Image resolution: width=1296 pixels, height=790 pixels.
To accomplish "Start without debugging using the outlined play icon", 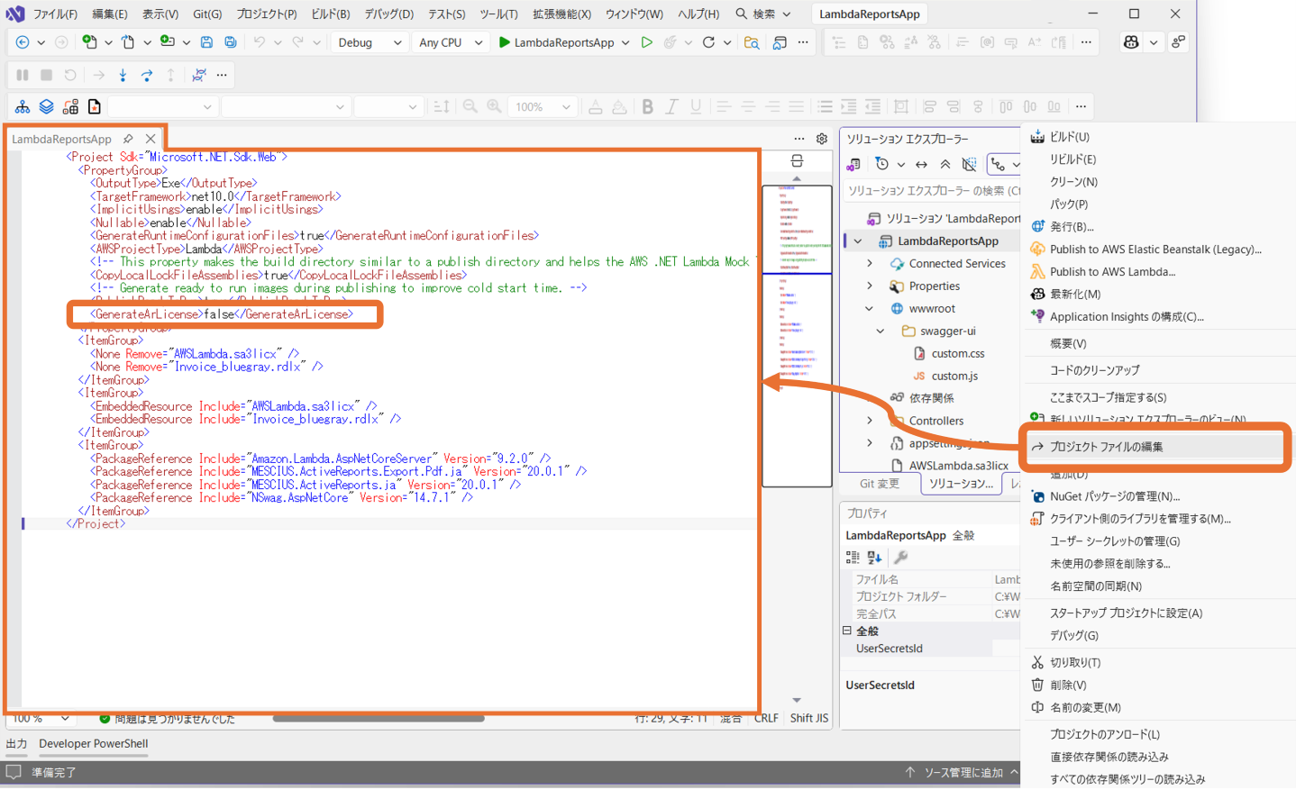I will (646, 42).
